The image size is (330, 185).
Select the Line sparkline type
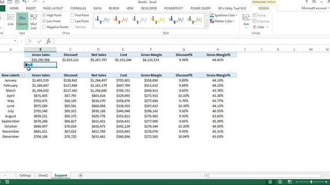click(x=10, y=20)
